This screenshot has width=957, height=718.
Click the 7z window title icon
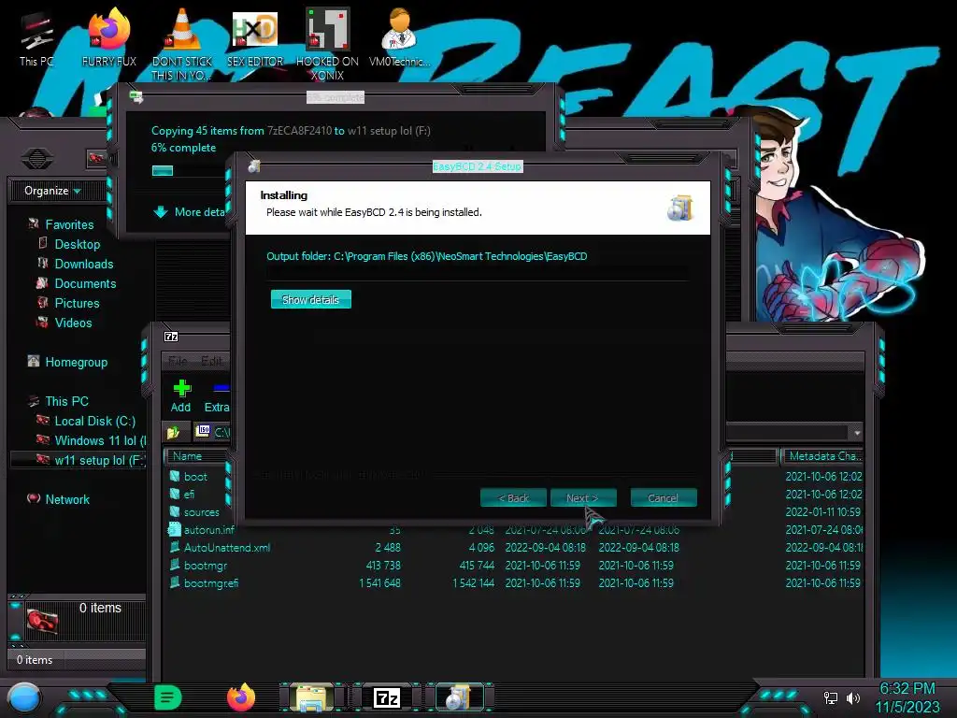tap(171, 337)
